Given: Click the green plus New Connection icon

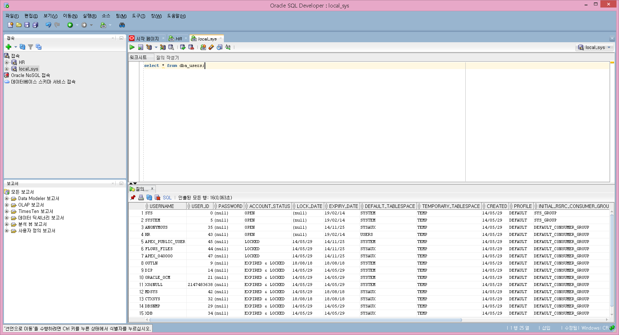Looking at the screenshot, I should point(9,47).
